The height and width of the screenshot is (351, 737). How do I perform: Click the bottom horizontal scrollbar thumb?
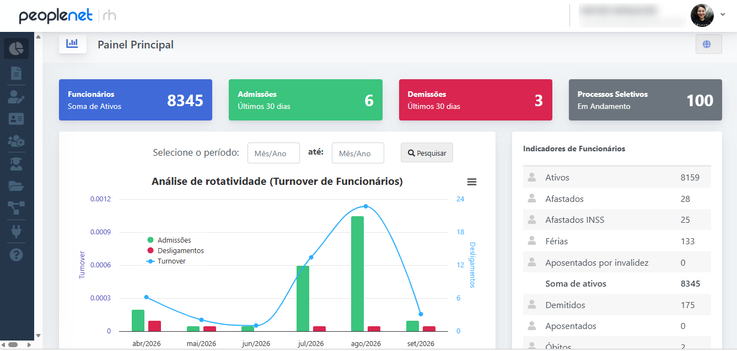[13, 344]
